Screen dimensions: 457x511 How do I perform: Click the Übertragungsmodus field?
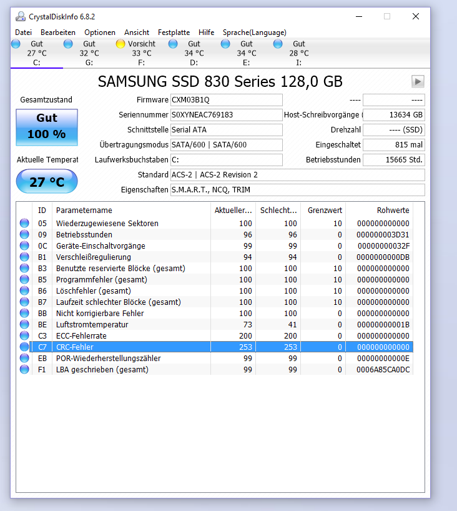click(227, 145)
